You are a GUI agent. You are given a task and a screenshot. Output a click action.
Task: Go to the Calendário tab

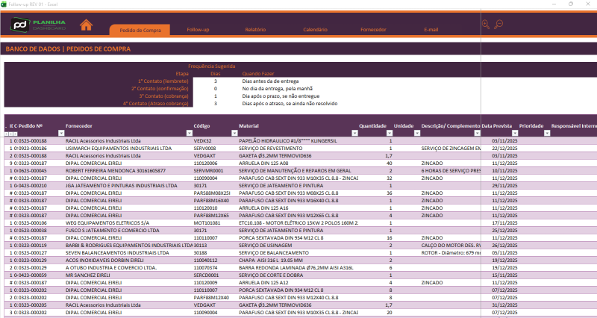(315, 30)
